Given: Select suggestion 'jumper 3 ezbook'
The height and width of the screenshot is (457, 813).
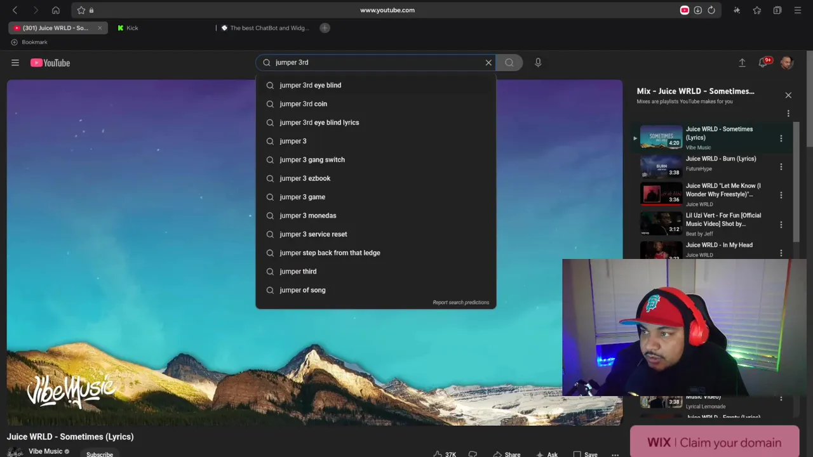Looking at the screenshot, I should pos(375,178).
